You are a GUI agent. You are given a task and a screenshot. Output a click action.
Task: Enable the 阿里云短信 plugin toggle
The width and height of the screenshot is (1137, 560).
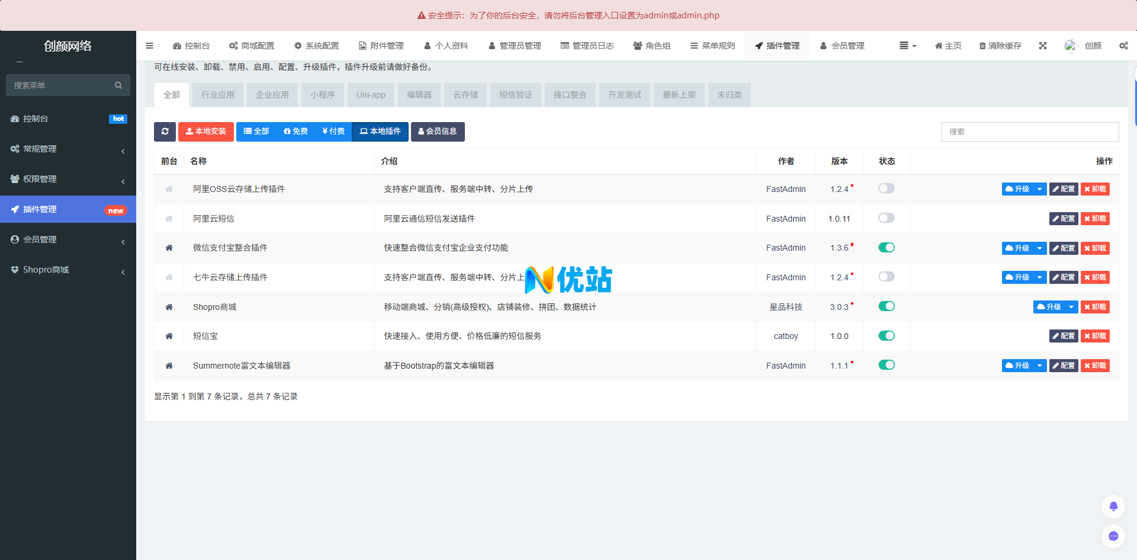(887, 218)
